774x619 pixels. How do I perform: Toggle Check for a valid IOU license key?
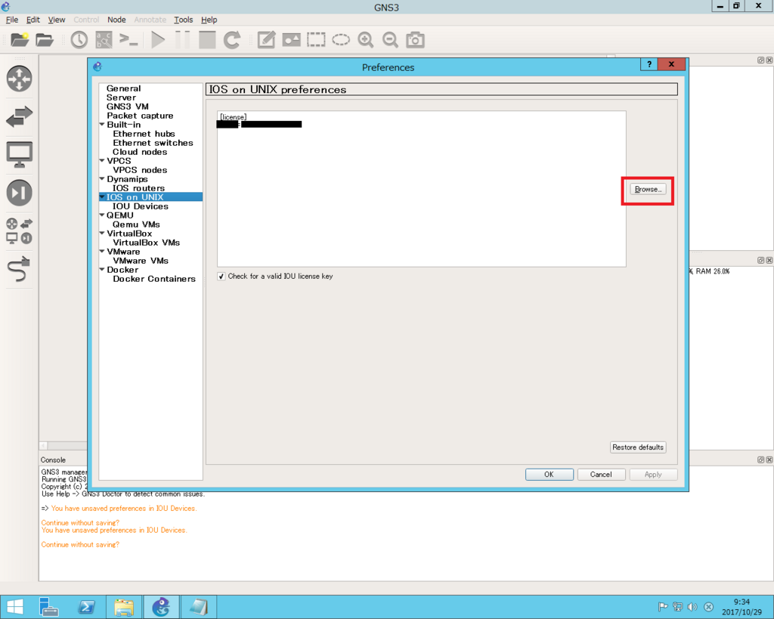[221, 277]
